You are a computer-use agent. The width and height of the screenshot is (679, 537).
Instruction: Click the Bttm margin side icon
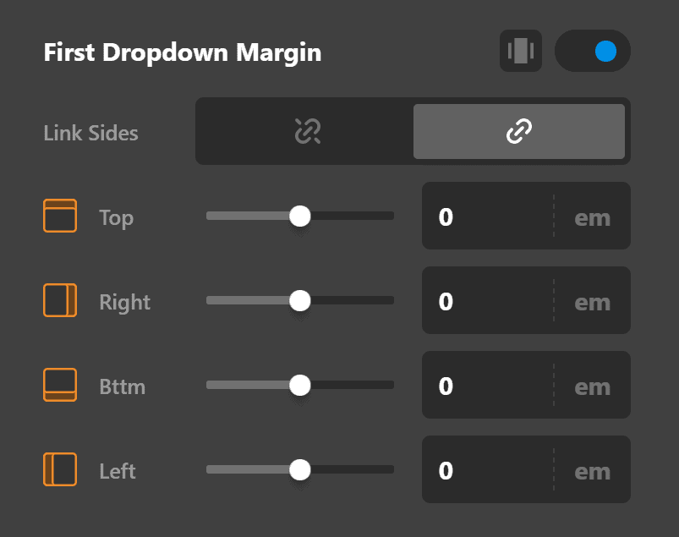coord(59,385)
